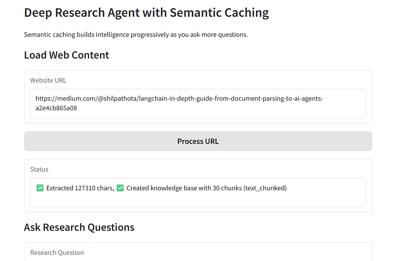The height and width of the screenshot is (261, 400).
Task: Click the "Ask Research Questions" heading
Action: pyautogui.click(x=79, y=227)
